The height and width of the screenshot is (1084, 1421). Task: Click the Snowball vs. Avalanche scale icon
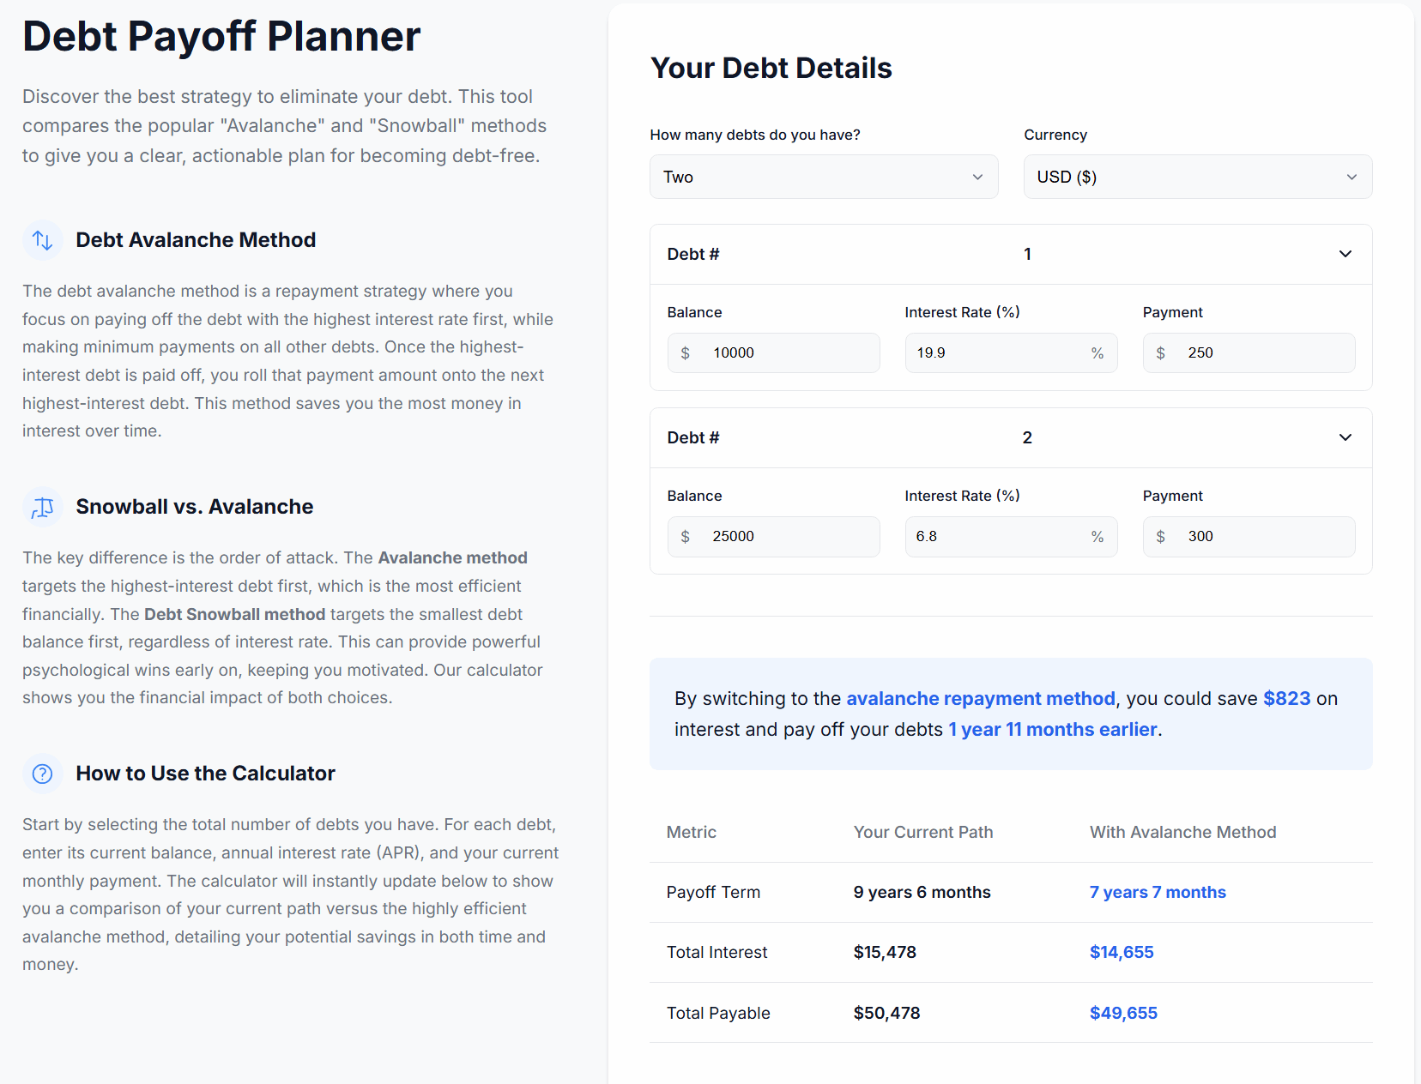[x=42, y=507]
